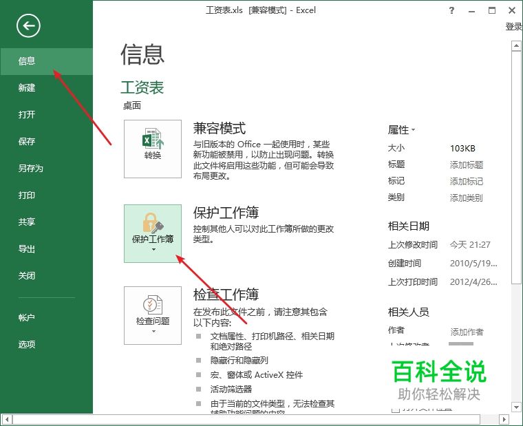523x426 pixels.
Task: Expand the Properties (属性) dropdown
Action: 401,129
